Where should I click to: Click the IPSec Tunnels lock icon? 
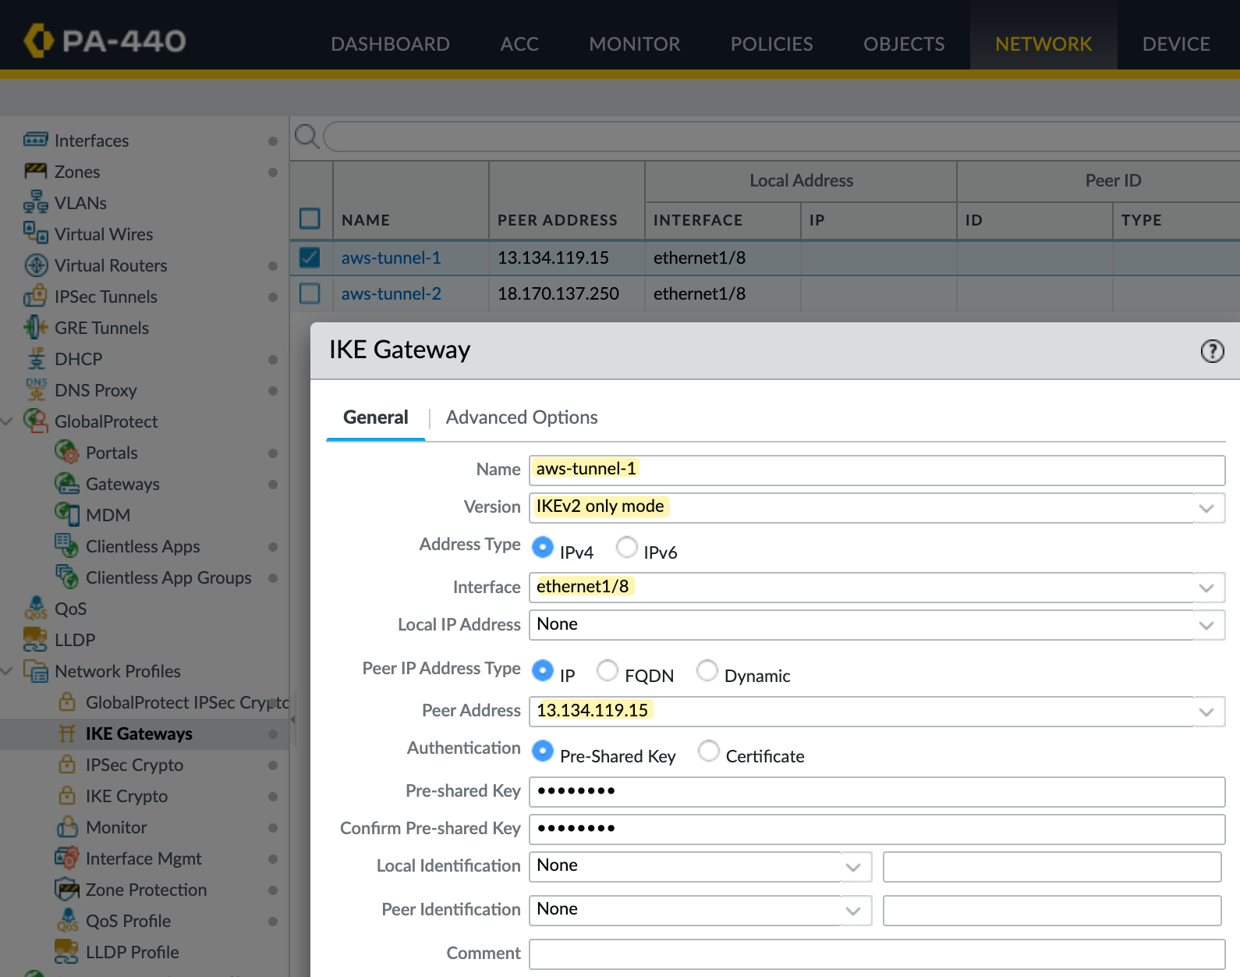click(35, 297)
